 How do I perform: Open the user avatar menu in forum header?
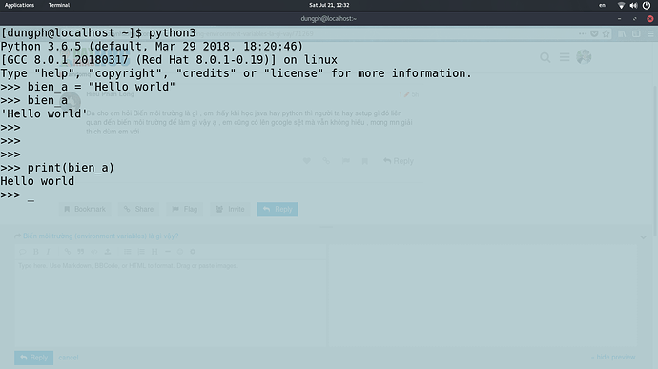[x=584, y=56]
